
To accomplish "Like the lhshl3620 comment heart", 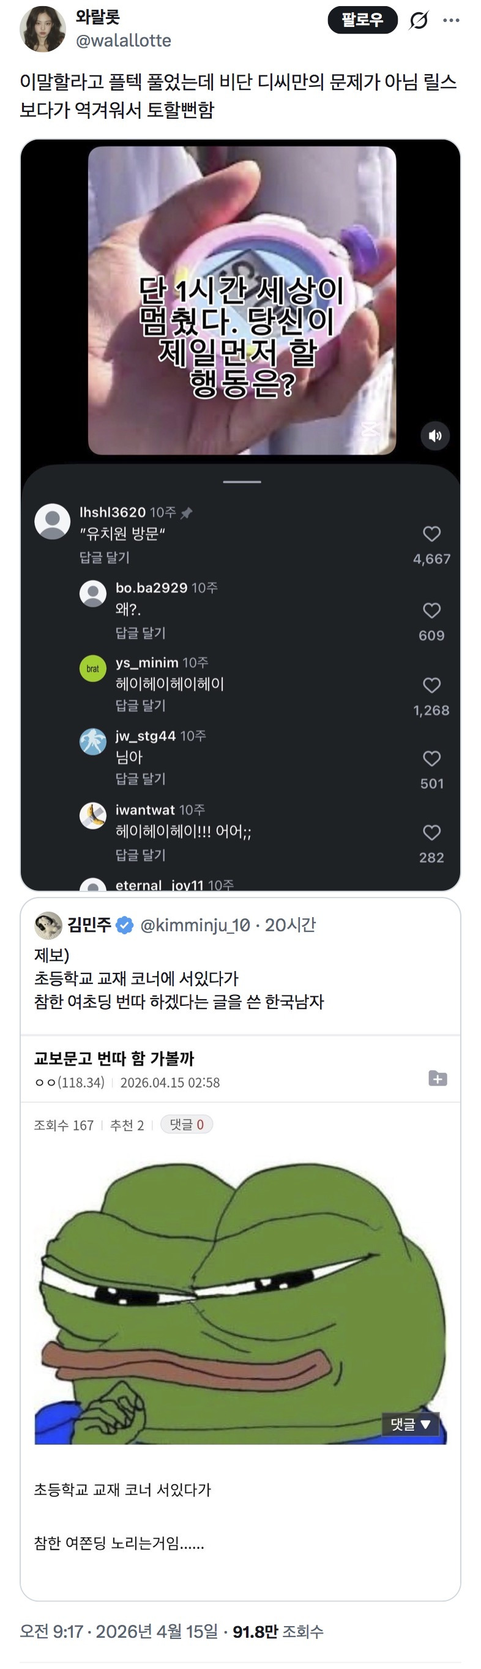I will pos(432,534).
